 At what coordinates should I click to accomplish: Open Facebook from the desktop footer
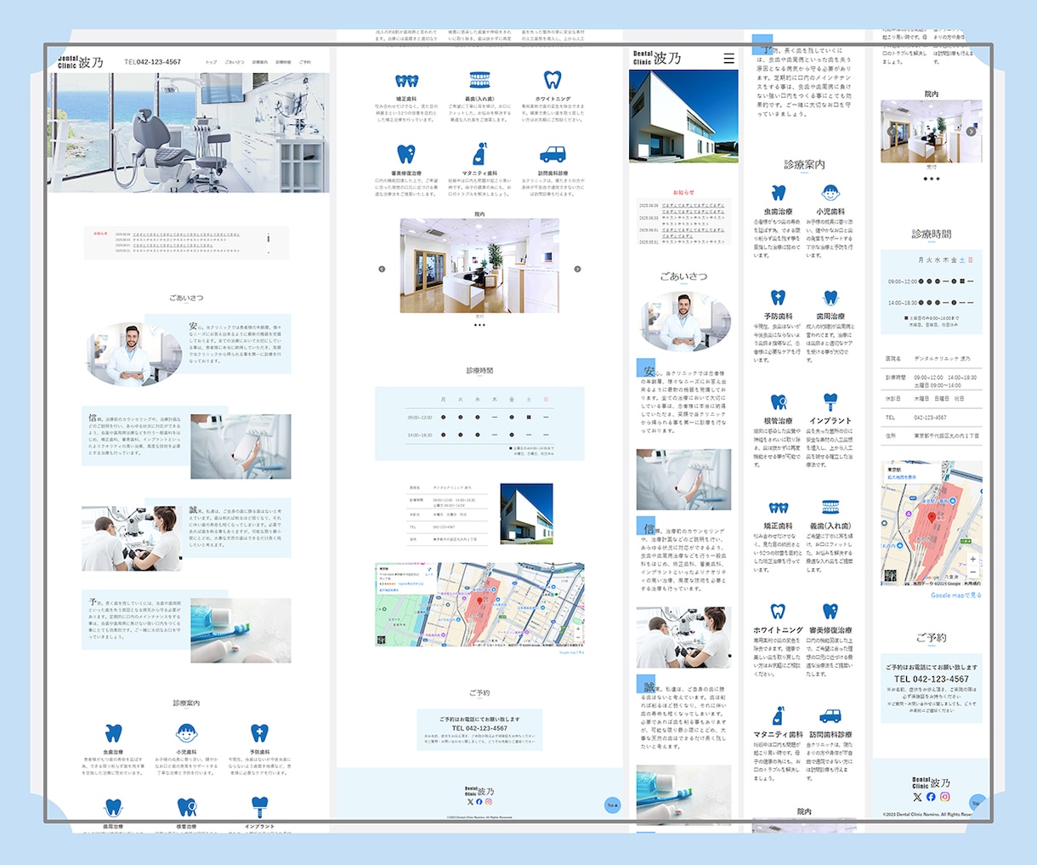tap(479, 802)
